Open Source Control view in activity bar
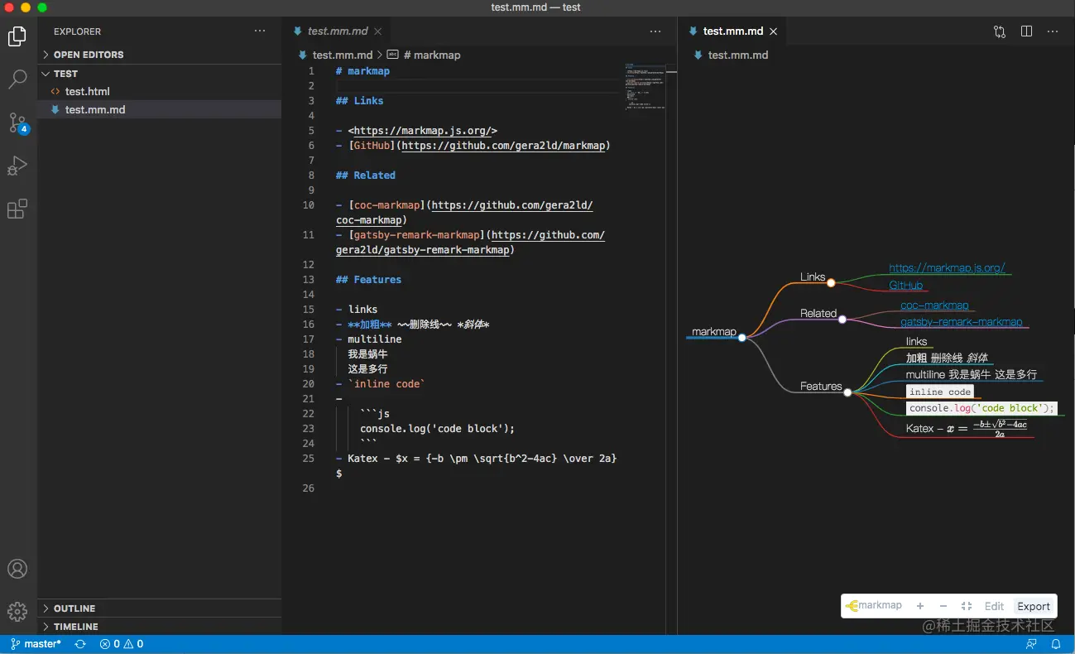Image resolution: width=1075 pixels, height=654 pixels. coord(17,123)
